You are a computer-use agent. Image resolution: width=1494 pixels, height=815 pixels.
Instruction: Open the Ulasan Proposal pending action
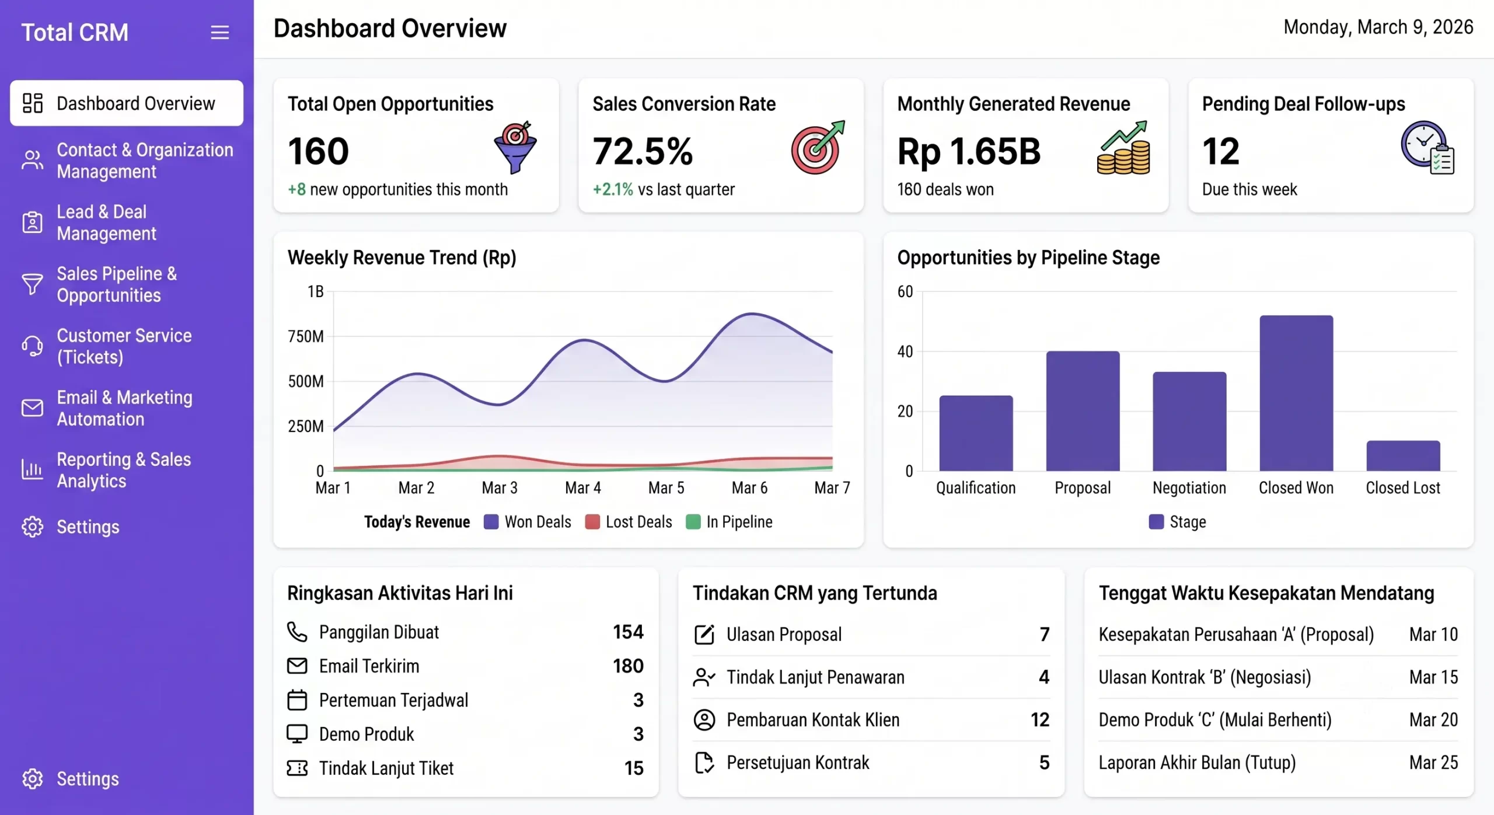pyautogui.click(x=871, y=634)
